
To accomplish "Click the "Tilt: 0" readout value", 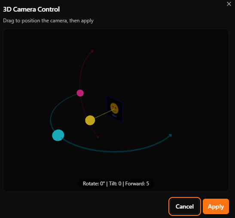I will point(115,184).
